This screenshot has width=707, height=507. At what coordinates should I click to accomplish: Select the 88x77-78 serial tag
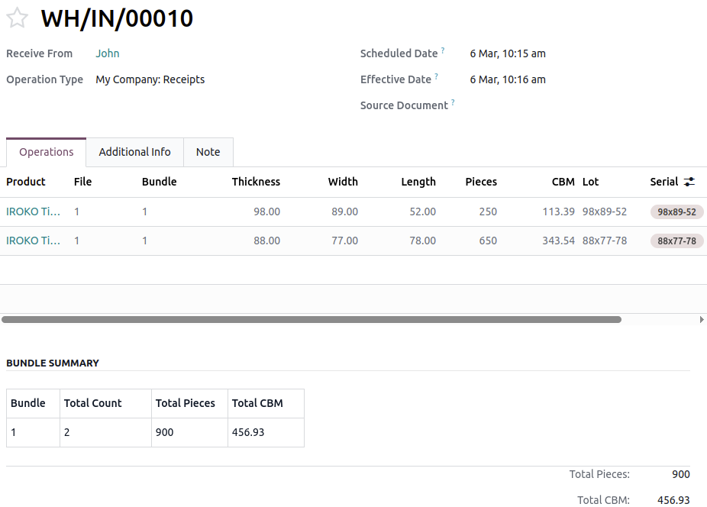[676, 241]
